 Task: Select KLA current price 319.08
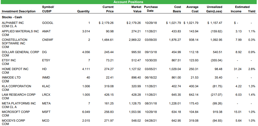(109, 86)
